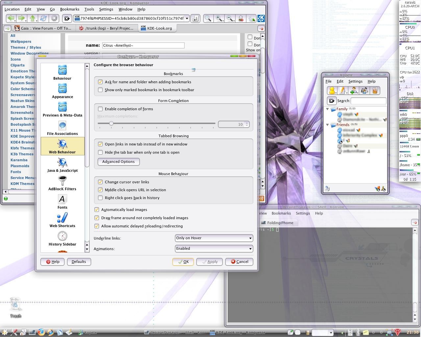Zoom in using Konqueror toolbar icon
The height and width of the screenshot is (337, 421).
[218, 19]
